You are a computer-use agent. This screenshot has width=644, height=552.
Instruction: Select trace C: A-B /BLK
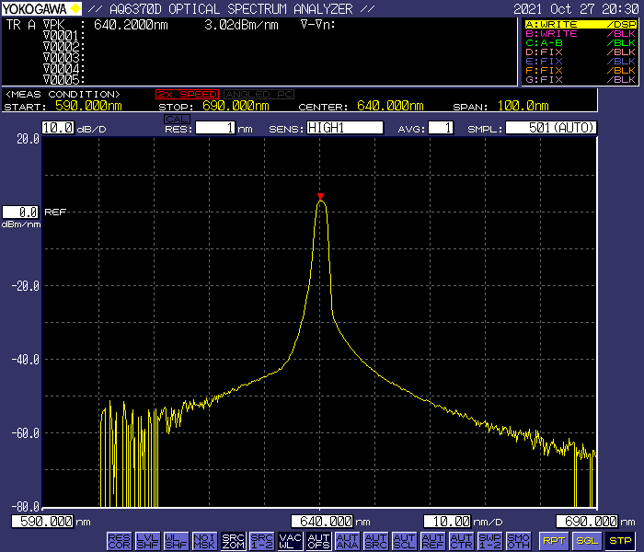tap(581, 42)
